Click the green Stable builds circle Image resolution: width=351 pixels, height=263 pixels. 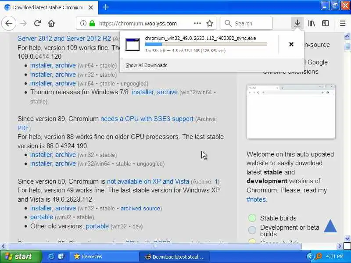(x=252, y=218)
